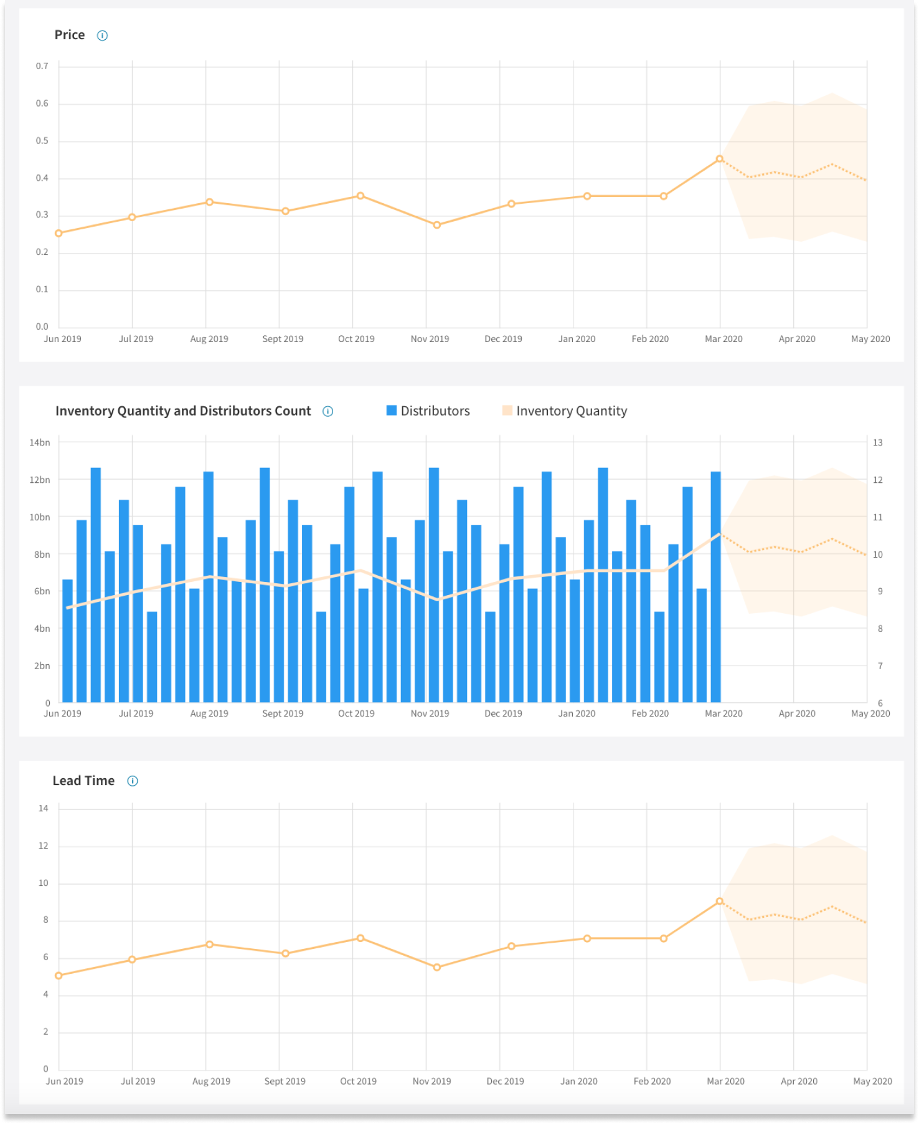919x1124 pixels.
Task: Click the Feb 2020 data point on Lead Time line
Action: tap(664, 938)
